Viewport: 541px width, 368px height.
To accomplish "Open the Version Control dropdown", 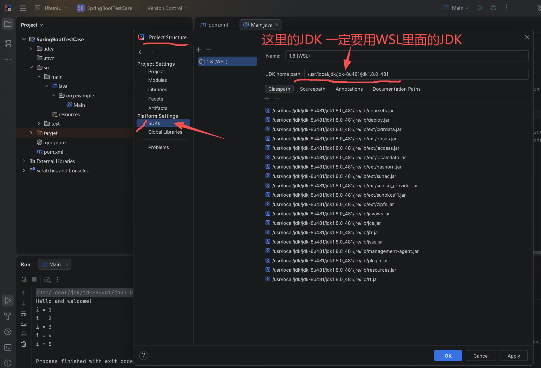I will click(167, 8).
